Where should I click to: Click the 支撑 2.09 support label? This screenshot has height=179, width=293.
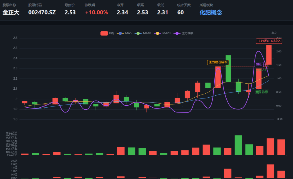tap(262, 92)
